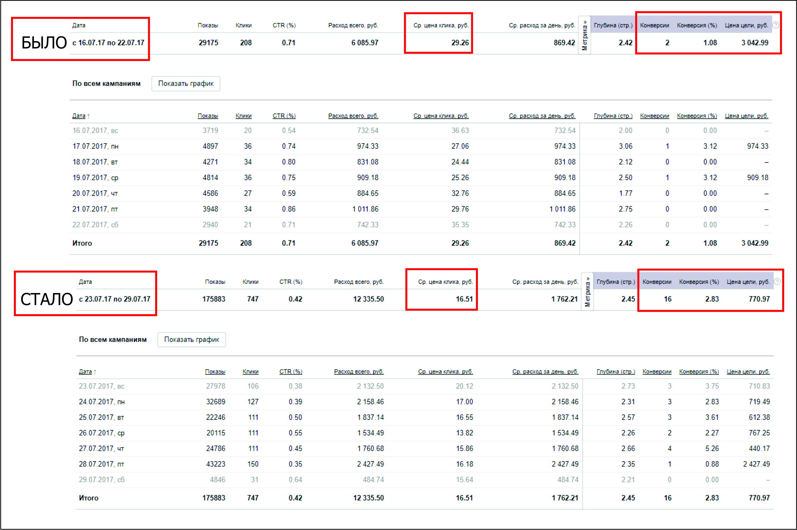This screenshot has height=530, width=797.
Task: Show the chart for the 16.07–22.07 report
Action: pos(186,84)
